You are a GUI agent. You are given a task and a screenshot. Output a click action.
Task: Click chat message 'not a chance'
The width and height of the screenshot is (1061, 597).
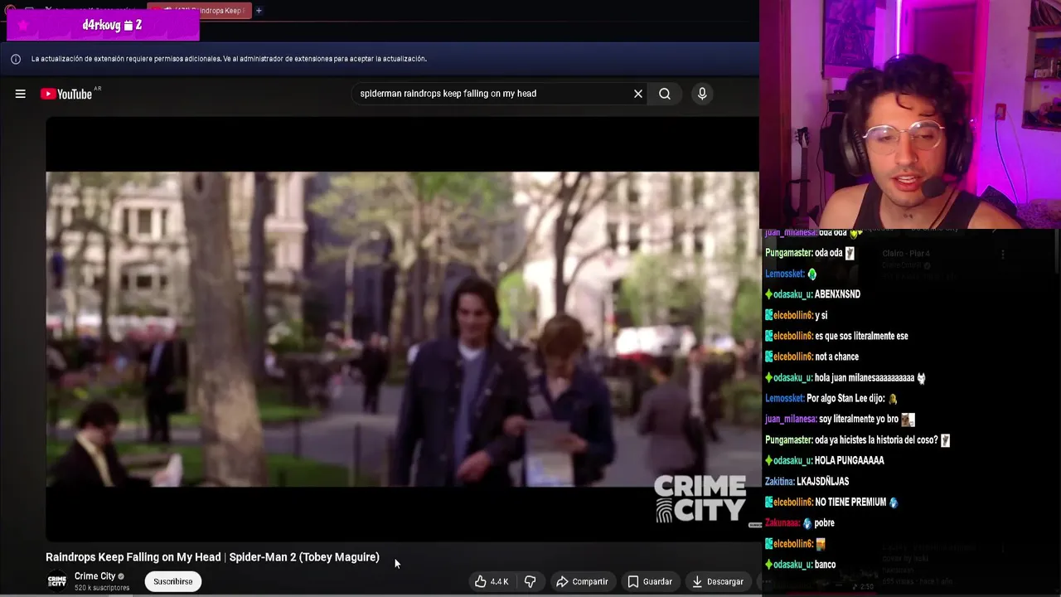[x=836, y=357]
